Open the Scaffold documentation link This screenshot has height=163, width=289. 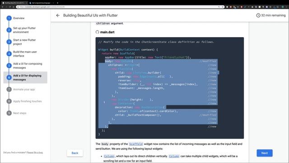(x=136, y=144)
